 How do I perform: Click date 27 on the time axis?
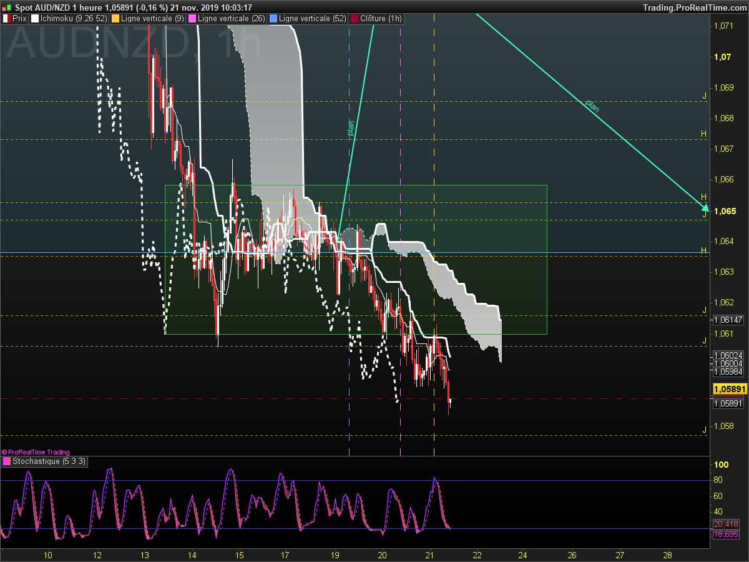[x=620, y=555]
